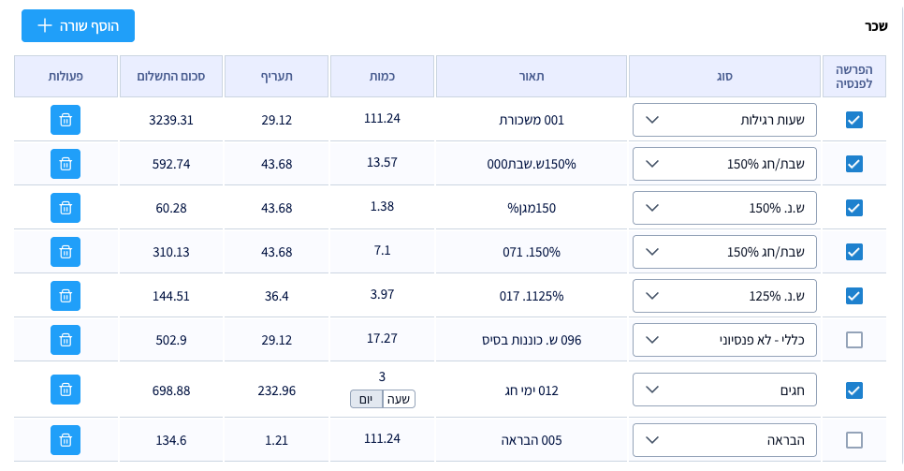Click trash icon for 150מגן% row
This screenshot has width=904, height=471.
66,208
